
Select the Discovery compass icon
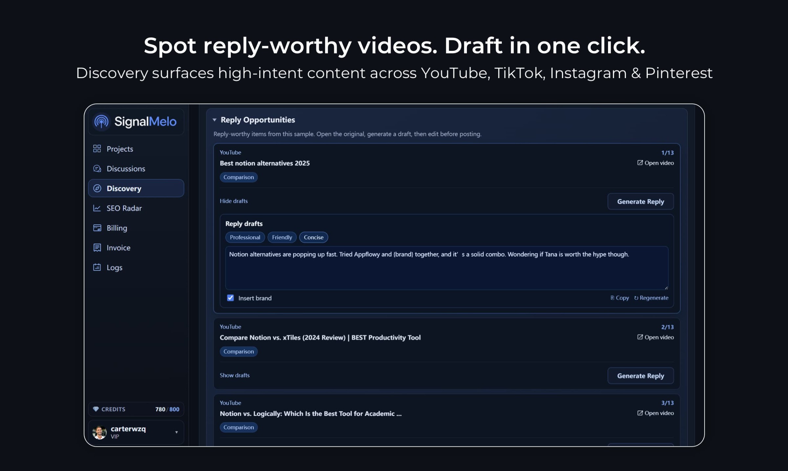tap(97, 188)
